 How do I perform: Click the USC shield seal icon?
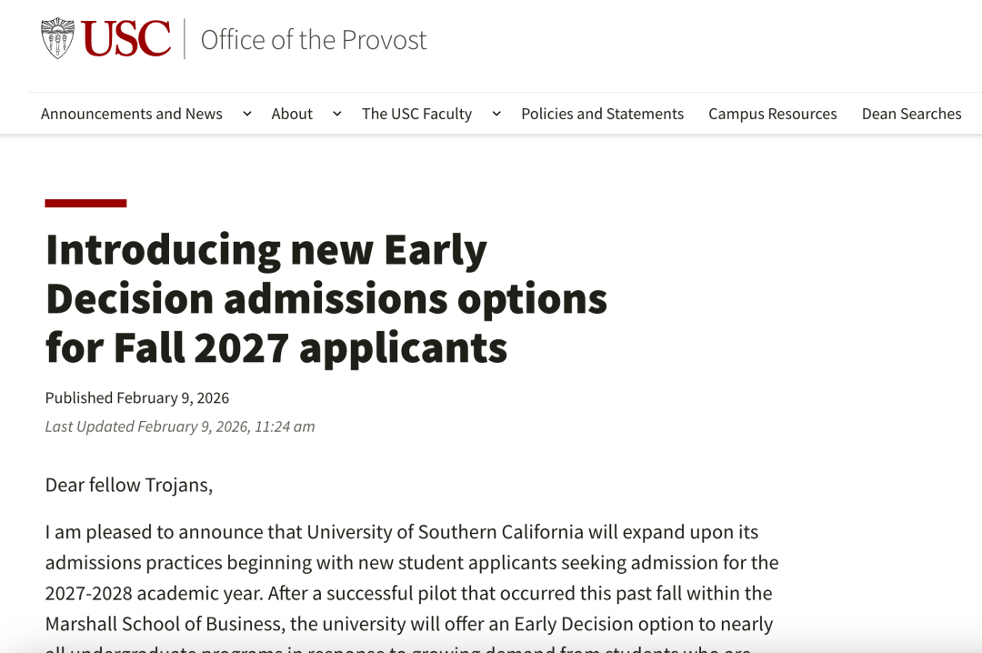tap(57, 39)
